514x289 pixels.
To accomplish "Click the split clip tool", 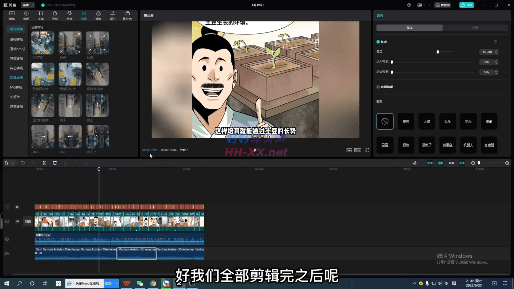I will click(44, 163).
